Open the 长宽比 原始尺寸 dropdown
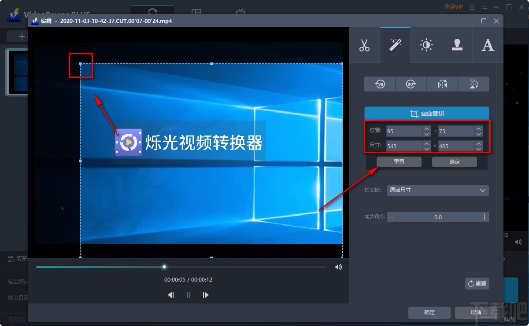 (x=438, y=190)
